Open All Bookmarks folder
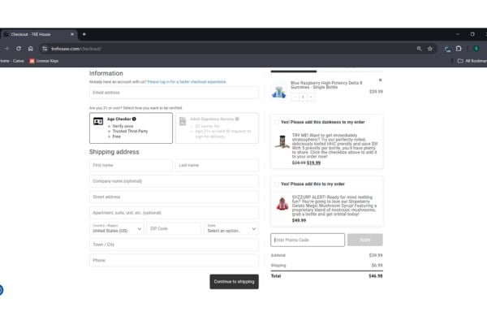487x325 pixels. pos(472,61)
